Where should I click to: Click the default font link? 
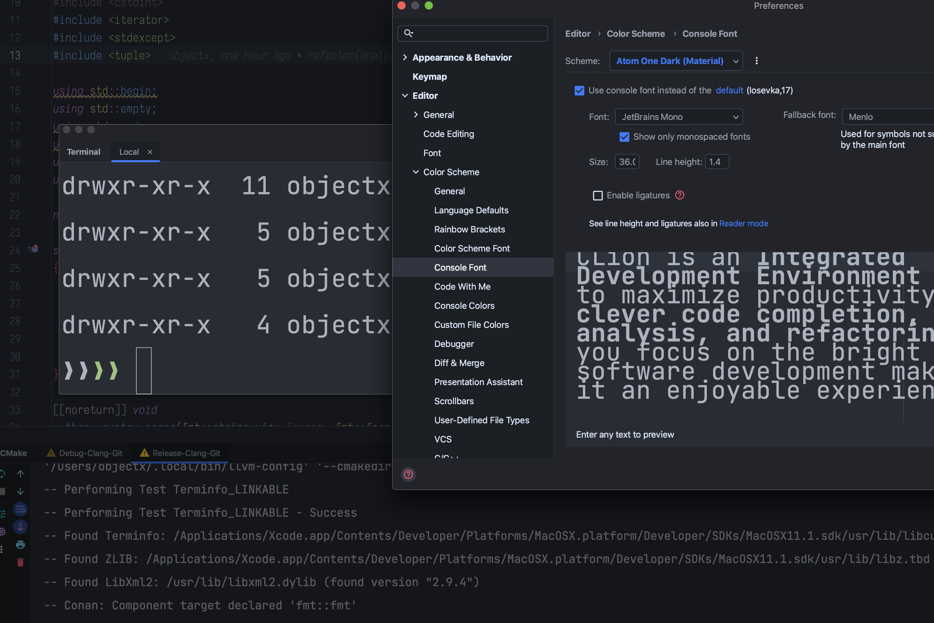729,90
